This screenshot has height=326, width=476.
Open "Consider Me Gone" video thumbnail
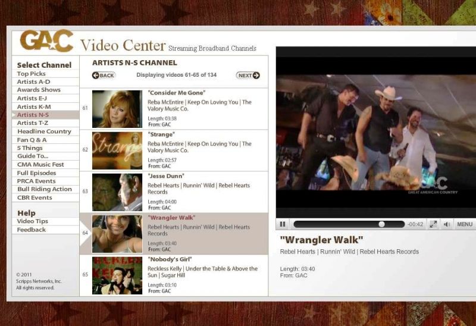[x=117, y=108]
